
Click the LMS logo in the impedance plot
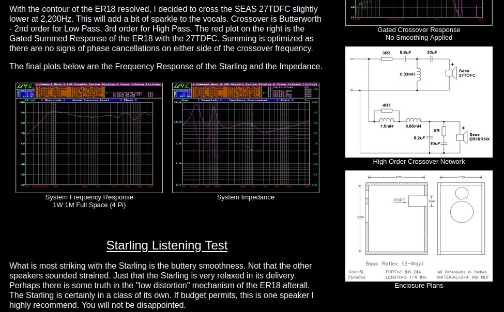[181, 86]
